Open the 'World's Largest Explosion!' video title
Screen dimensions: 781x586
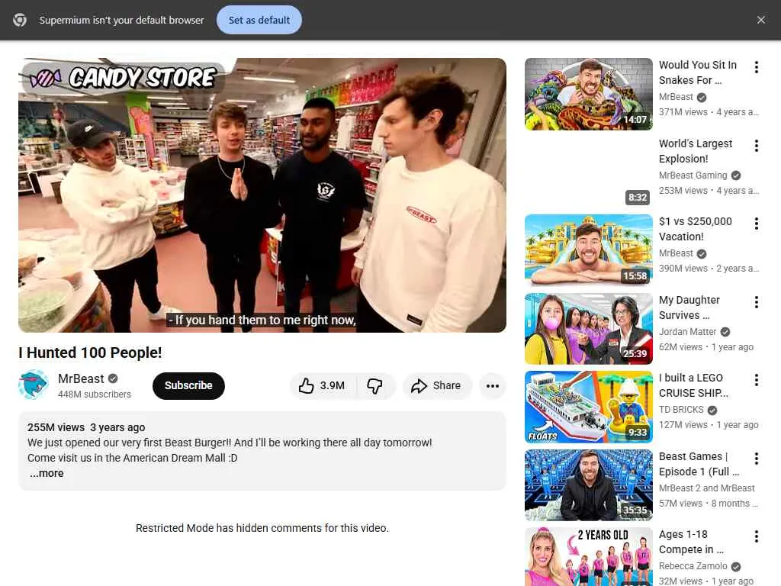click(696, 151)
